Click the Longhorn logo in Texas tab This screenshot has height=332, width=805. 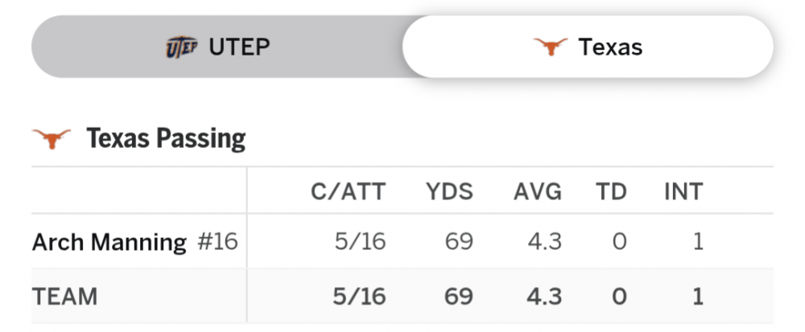[x=551, y=47]
